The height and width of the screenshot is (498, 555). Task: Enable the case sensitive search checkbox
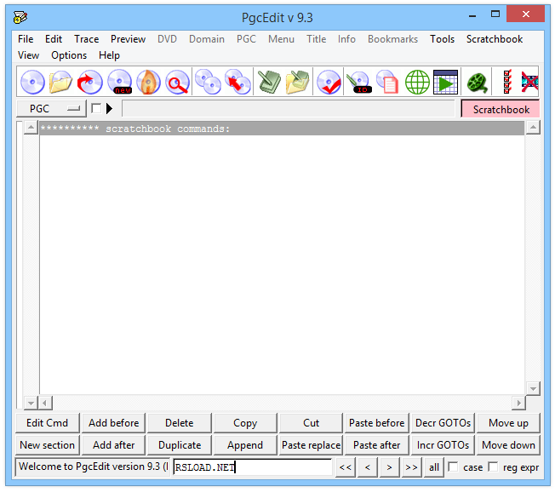(x=453, y=467)
